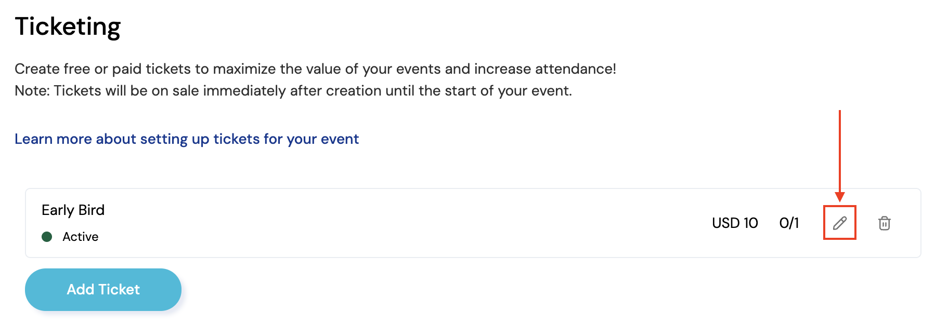Open the Learn more about tickets link
Screen dimensions: 935x325
(187, 139)
